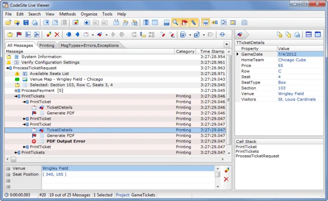Select the PDF Output Error message
The height and width of the screenshot is (201, 328).
click(66, 141)
